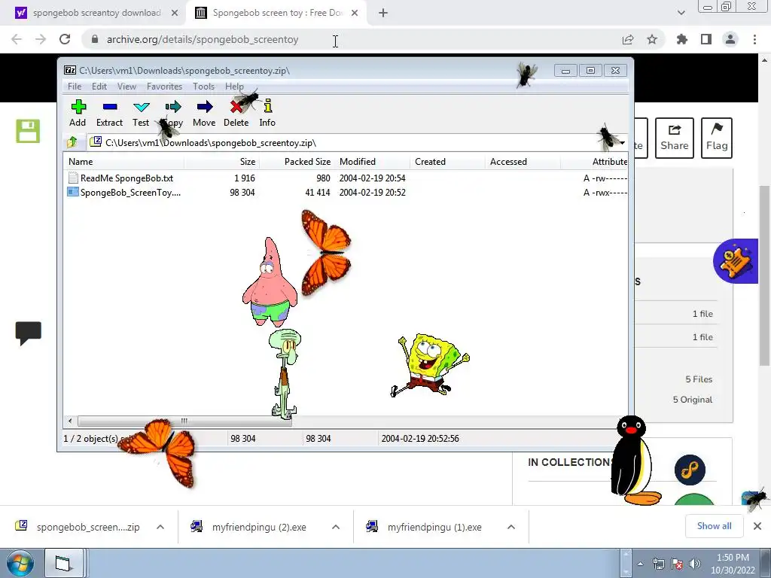Open the Windows Start menu

20,563
